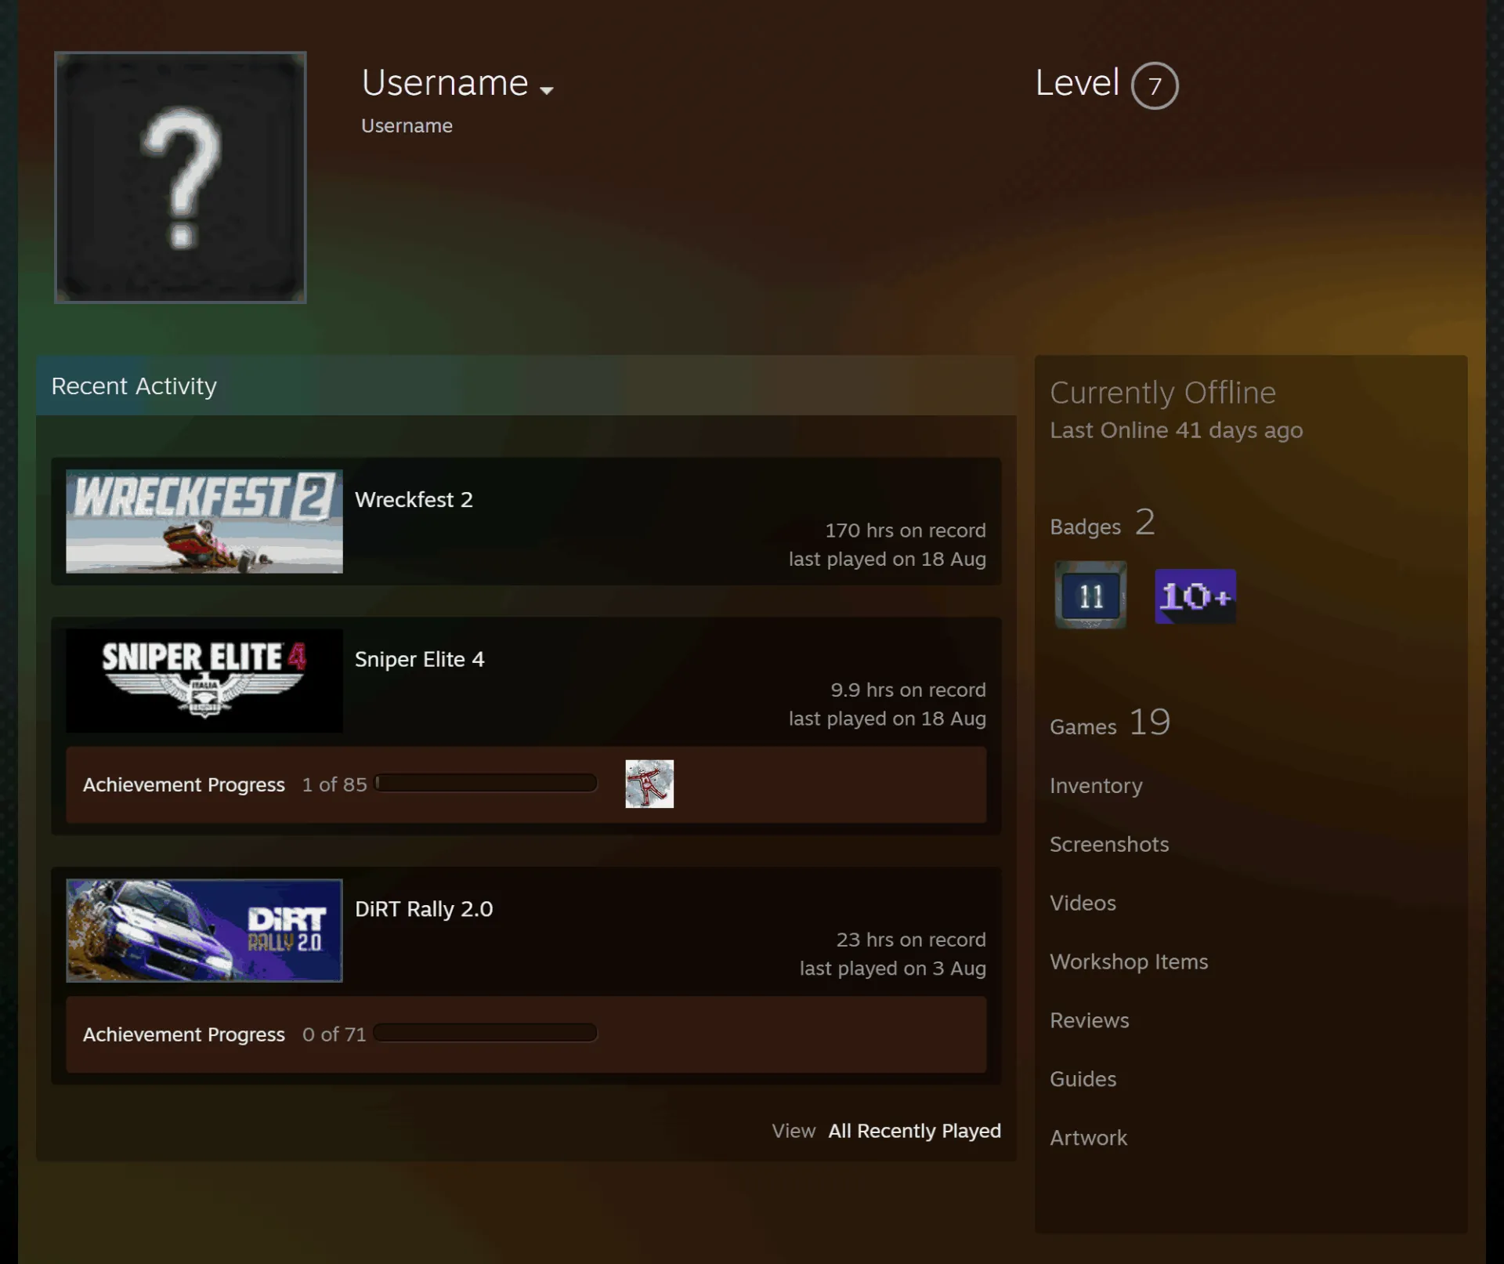Image resolution: width=1504 pixels, height=1264 pixels.
Task: Click the Wreckfest 2 title link
Action: [x=414, y=500]
